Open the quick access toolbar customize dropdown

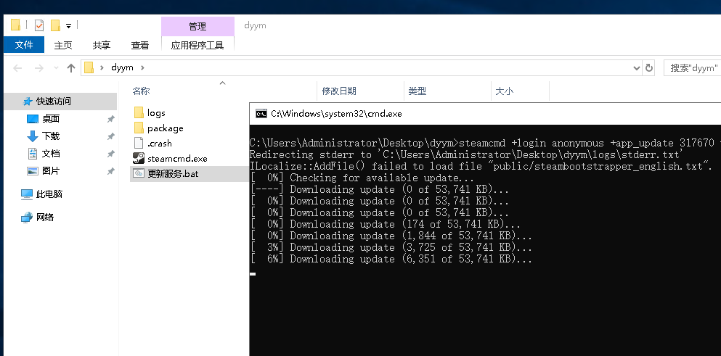click(68, 26)
